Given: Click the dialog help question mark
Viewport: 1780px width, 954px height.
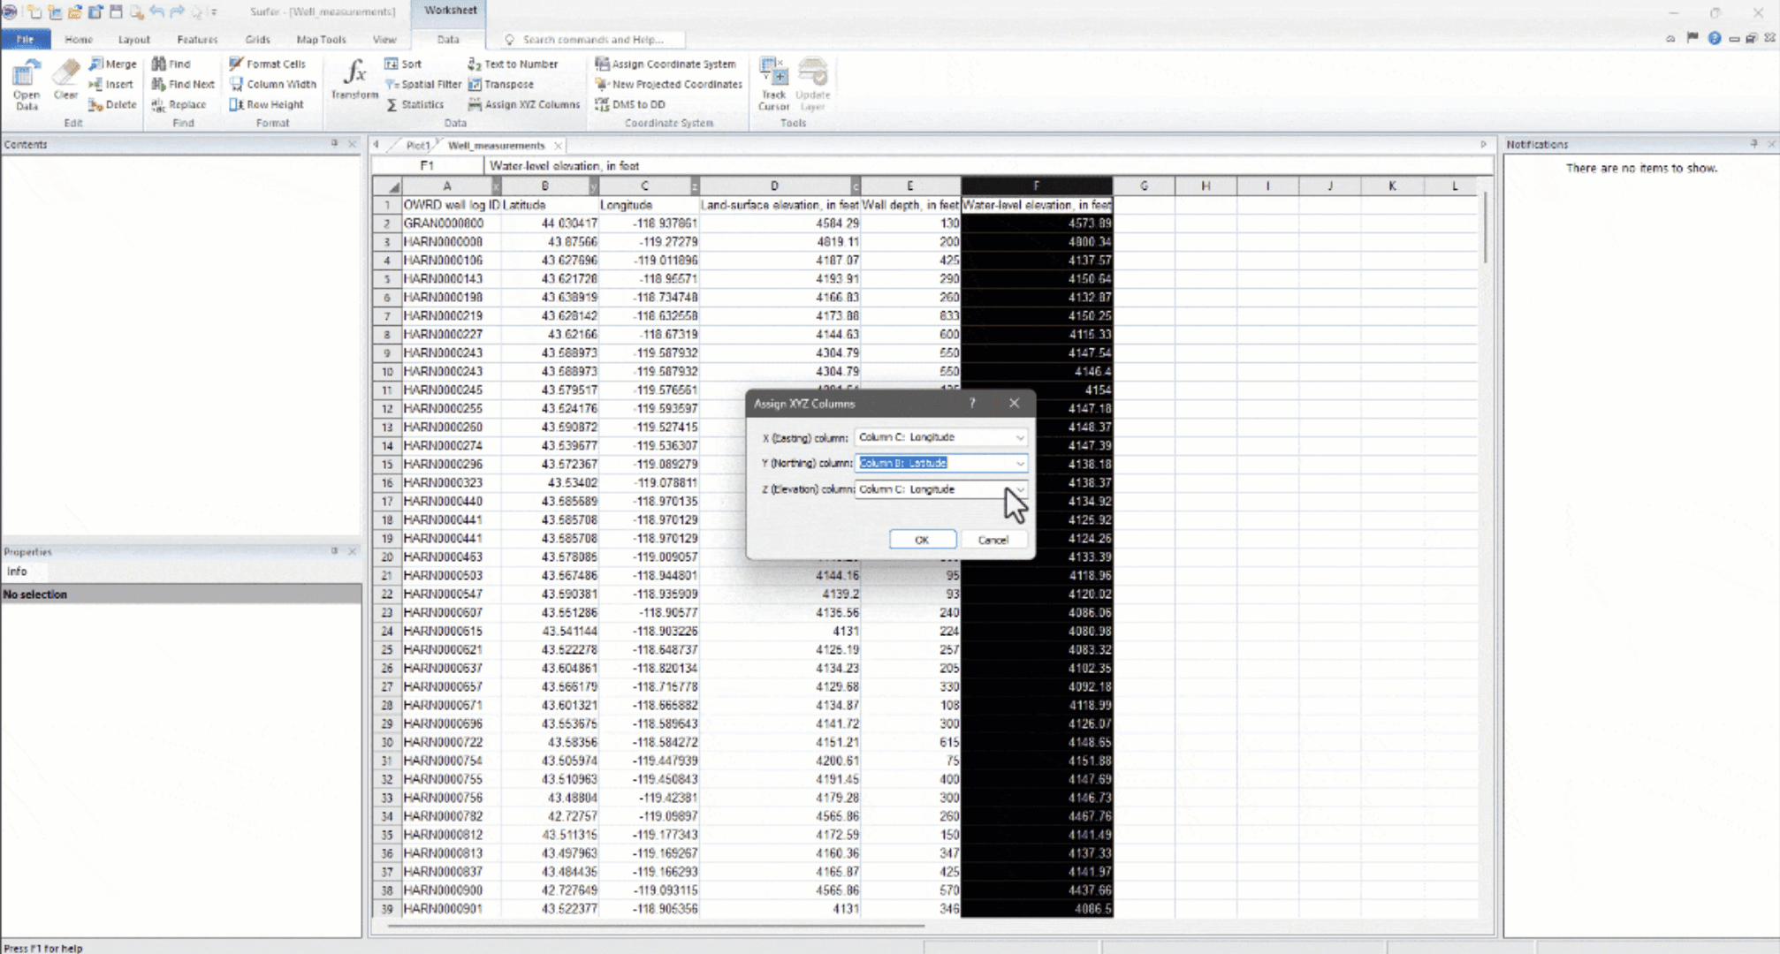Looking at the screenshot, I should (972, 403).
